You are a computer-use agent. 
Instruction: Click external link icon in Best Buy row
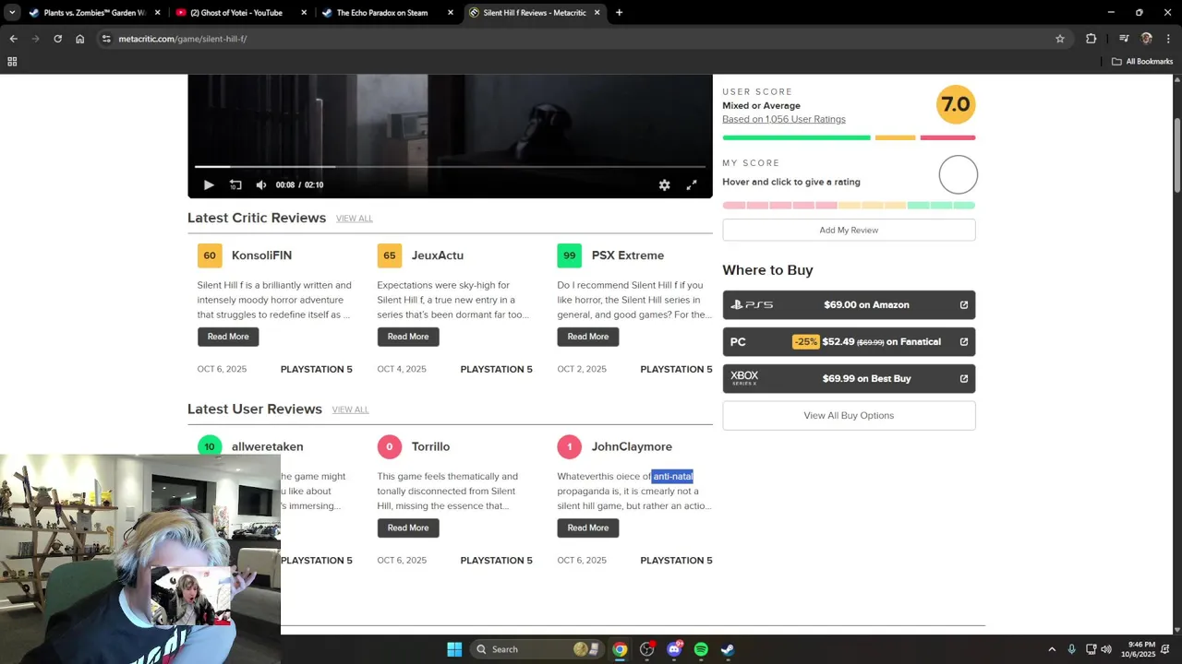coord(964,379)
